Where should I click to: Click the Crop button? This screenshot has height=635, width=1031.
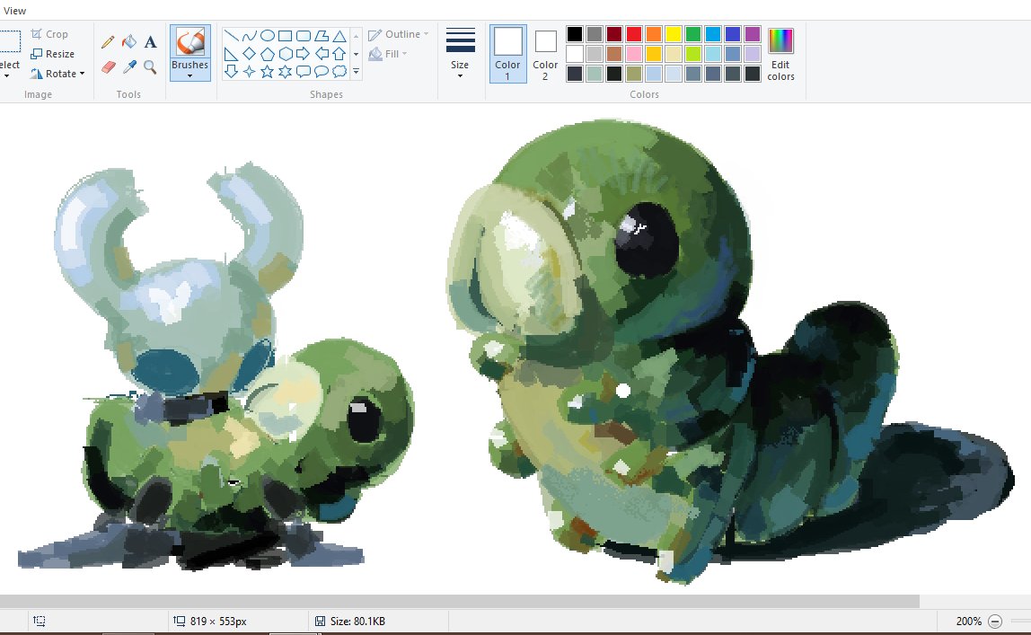49,34
